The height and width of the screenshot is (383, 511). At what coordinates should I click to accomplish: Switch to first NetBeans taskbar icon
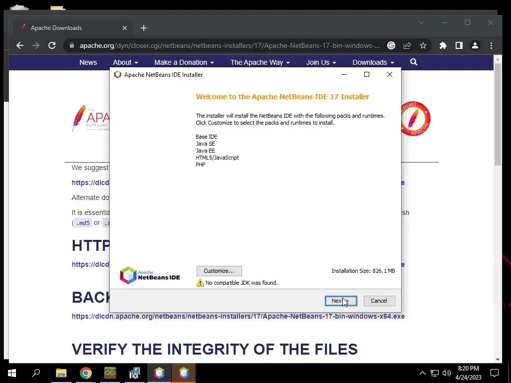tap(159, 373)
